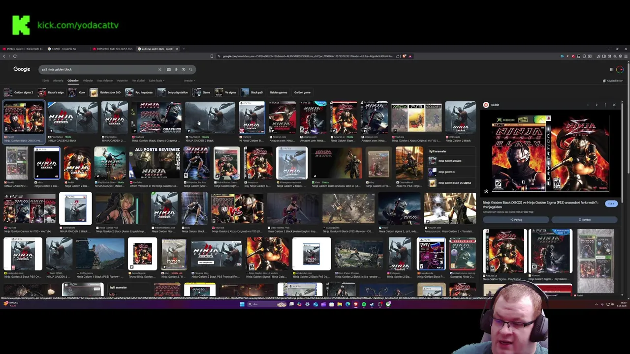Click the Paylaş share button
The height and width of the screenshot is (354, 630).
516,220
